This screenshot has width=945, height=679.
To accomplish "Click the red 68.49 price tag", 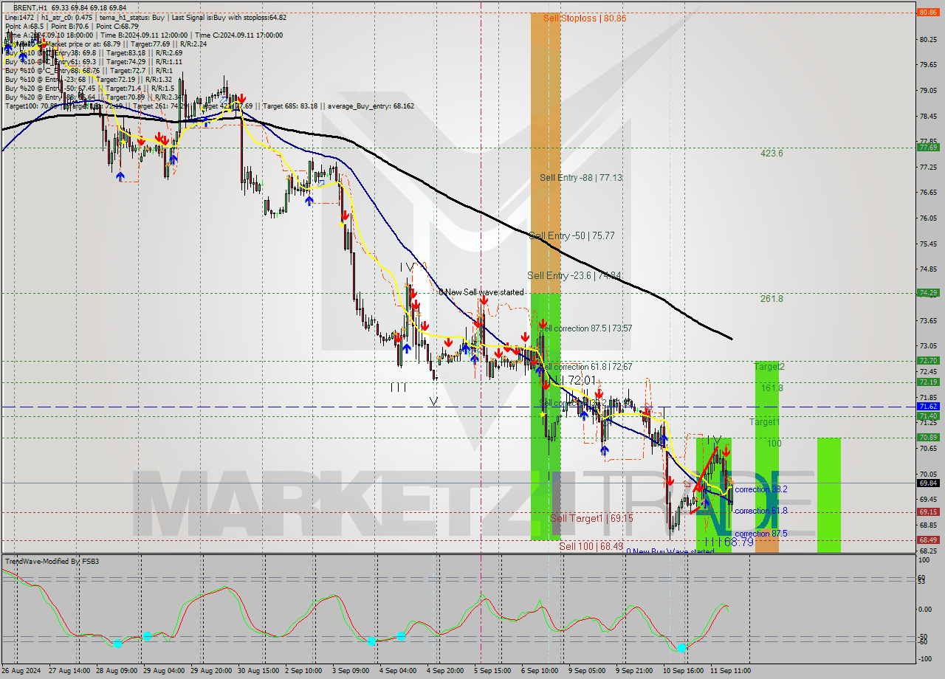I will pyautogui.click(x=927, y=540).
